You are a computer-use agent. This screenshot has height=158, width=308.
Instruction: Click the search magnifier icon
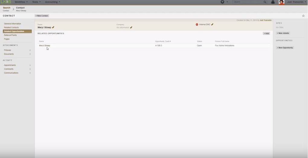click(265, 2)
